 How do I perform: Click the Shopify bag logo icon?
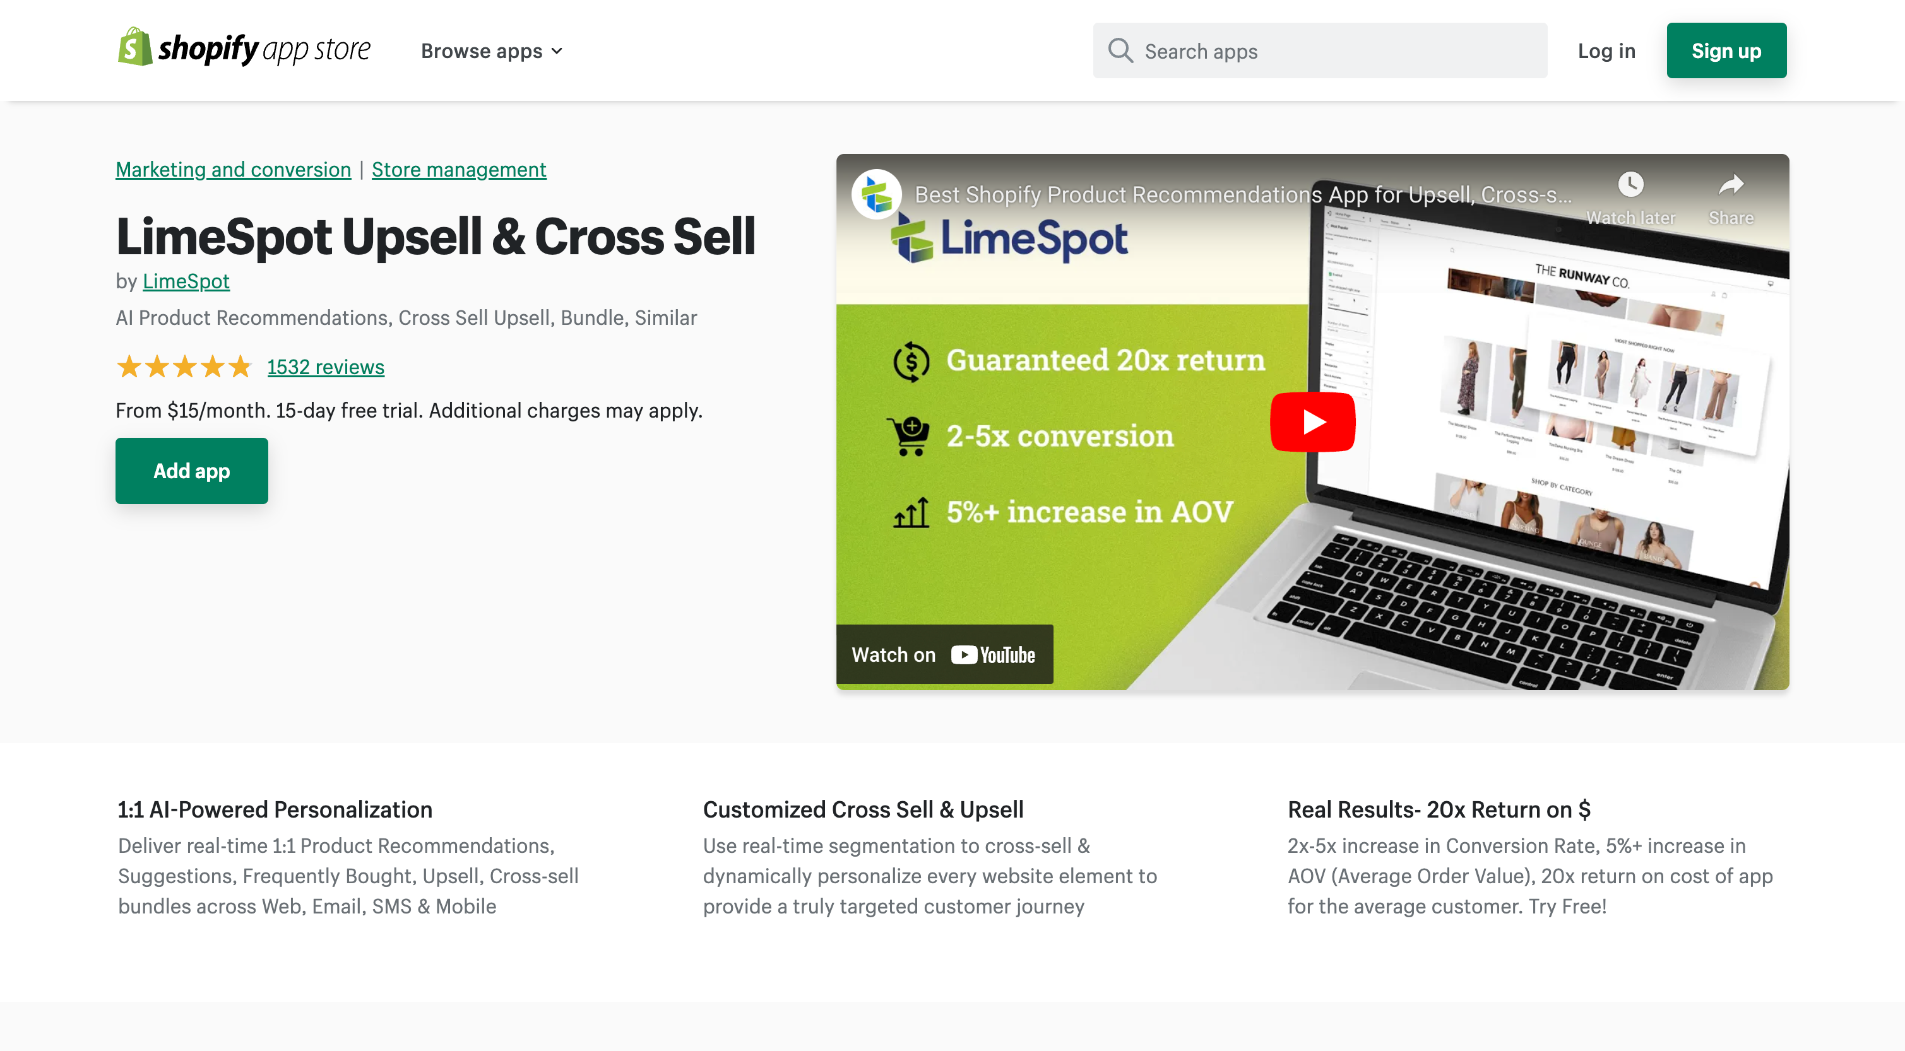[132, 49]
